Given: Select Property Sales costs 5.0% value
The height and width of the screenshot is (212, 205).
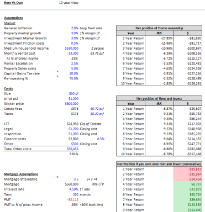Looking at the screenshot, I should coord(75,68).
